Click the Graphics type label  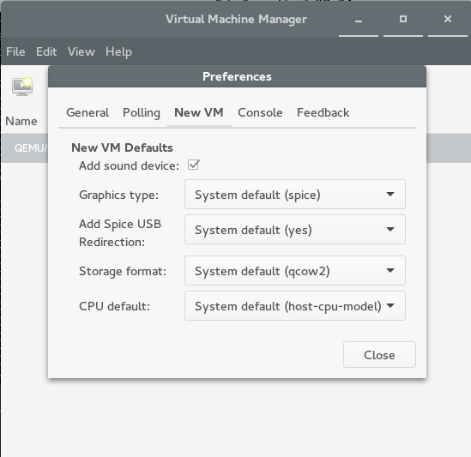[119, 195]
